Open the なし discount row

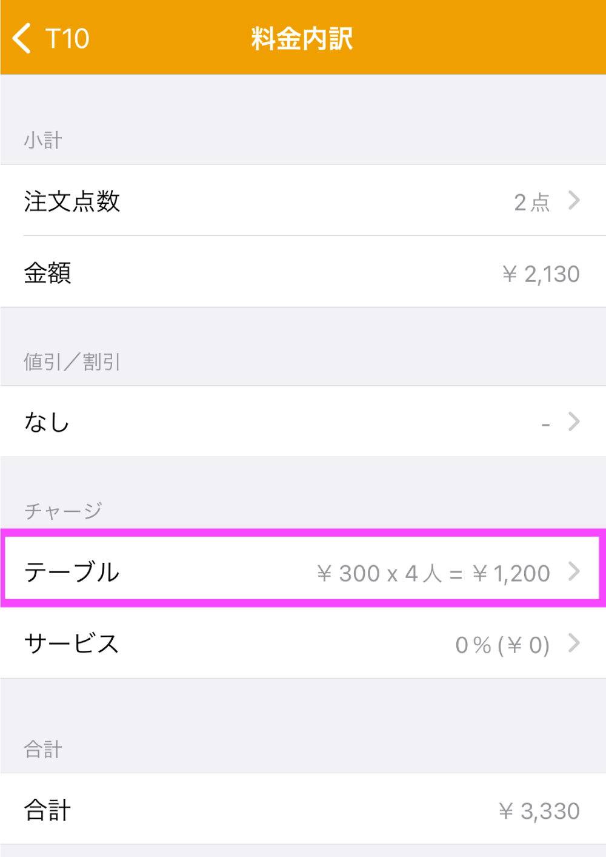pos(303,422)
